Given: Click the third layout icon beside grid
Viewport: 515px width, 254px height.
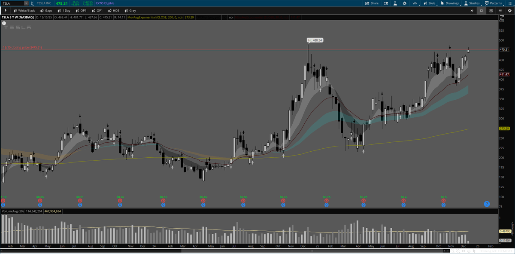Looking at the screenshot, I should tap(500, 10).
